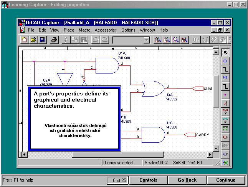
Task: Expand the toolbar part selection combo box
Action: point(146,40)
